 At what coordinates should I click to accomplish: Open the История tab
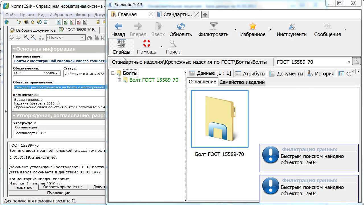(x=321, y=73)
